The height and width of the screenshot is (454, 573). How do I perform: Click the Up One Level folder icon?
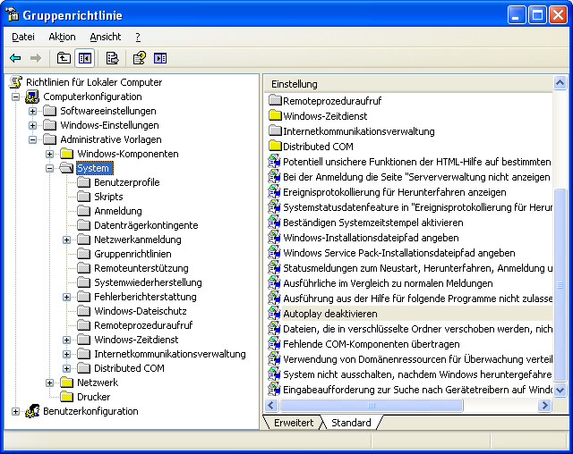click(64, 58)
